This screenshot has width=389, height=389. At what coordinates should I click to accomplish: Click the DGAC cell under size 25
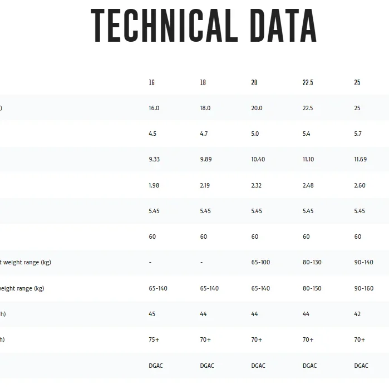click(x=361, y=366)
